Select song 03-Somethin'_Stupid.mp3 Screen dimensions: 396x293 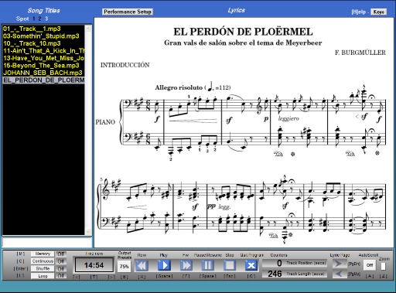click(43, 36)
